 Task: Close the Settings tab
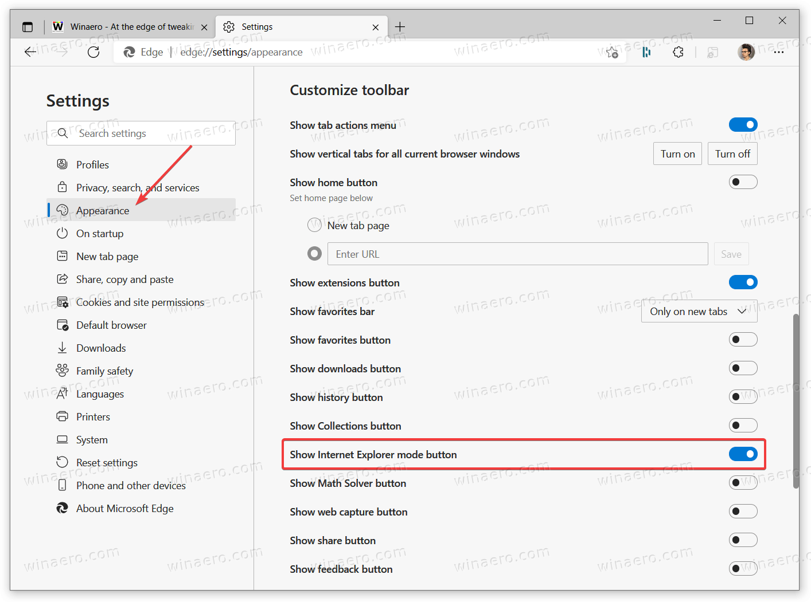(375, 27)
